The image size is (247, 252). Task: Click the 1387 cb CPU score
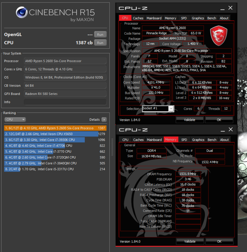click(84, 43)
